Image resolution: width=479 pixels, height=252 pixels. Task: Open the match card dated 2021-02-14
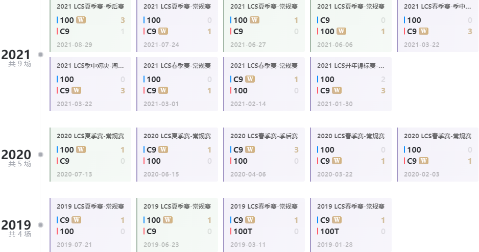tap(264, 84)
